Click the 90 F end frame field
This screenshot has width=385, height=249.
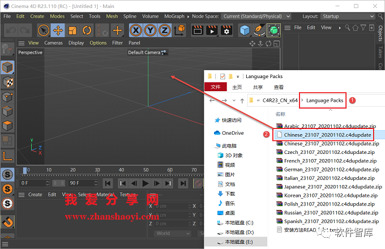click(83, 183)
